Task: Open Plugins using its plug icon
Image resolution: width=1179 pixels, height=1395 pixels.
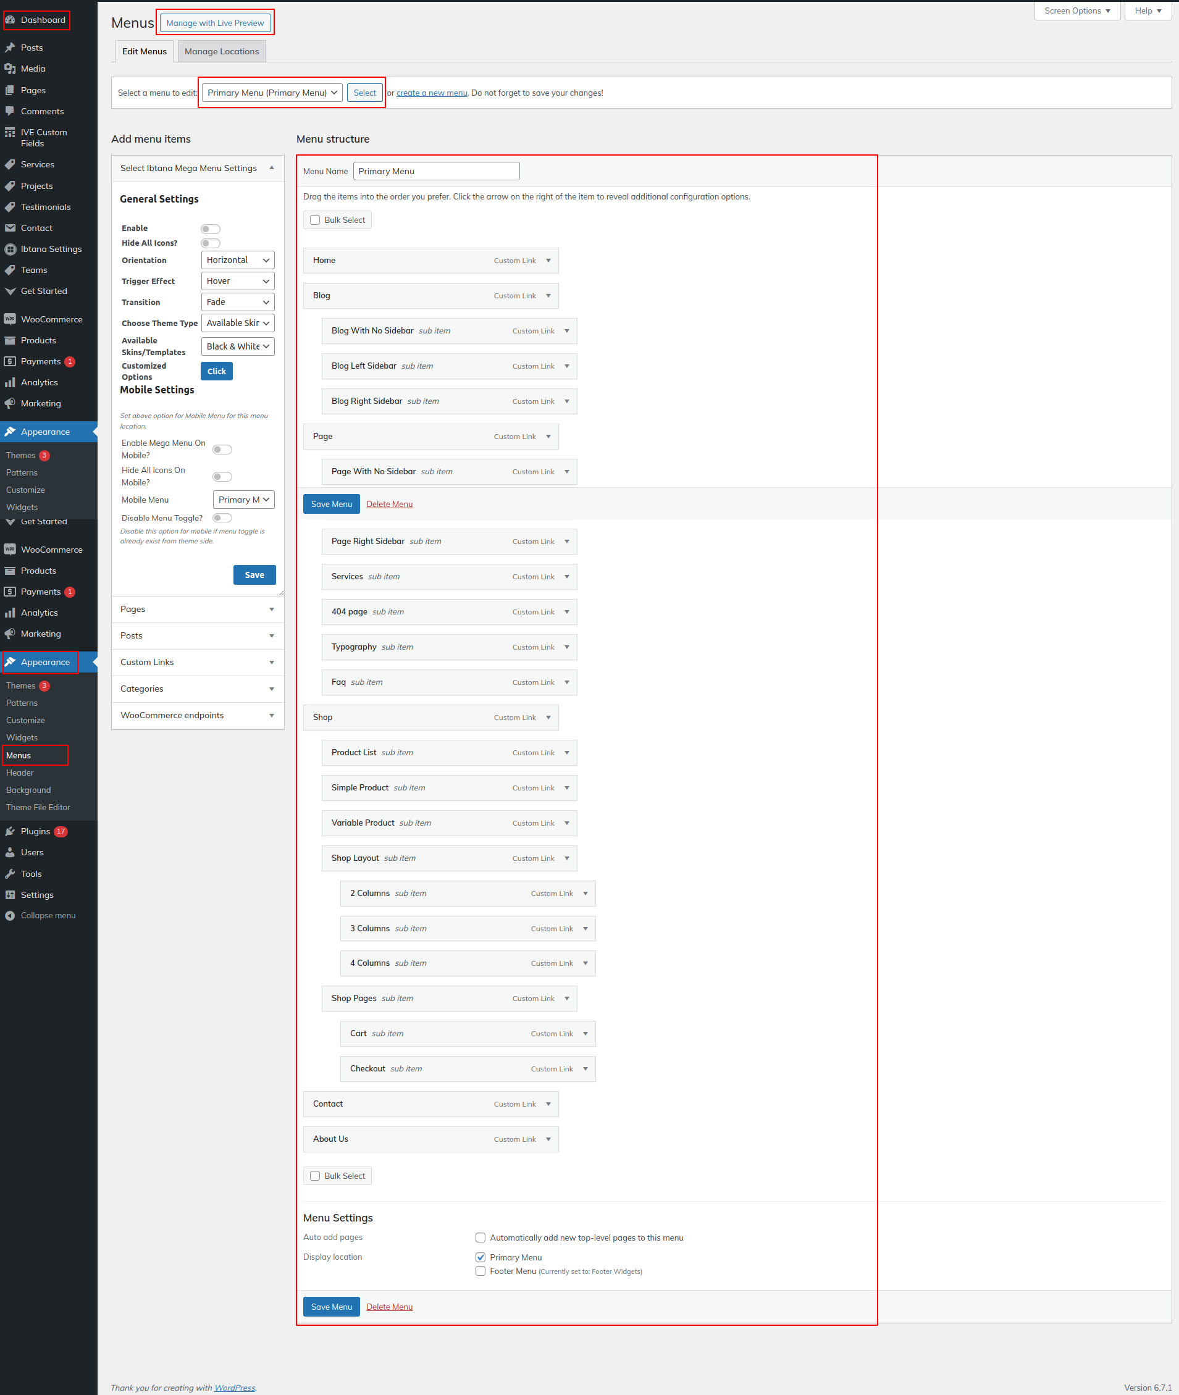Action: (10, 831)
